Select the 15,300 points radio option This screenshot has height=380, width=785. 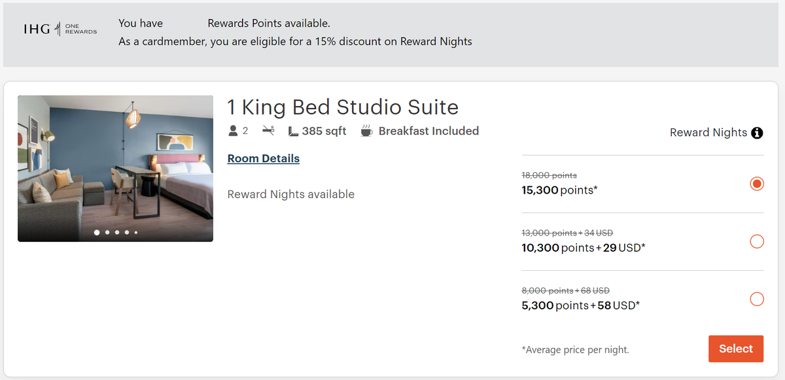coord(756,184)
